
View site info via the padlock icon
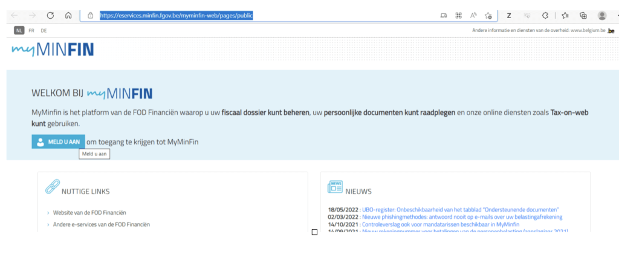click(x=91, y=15)
